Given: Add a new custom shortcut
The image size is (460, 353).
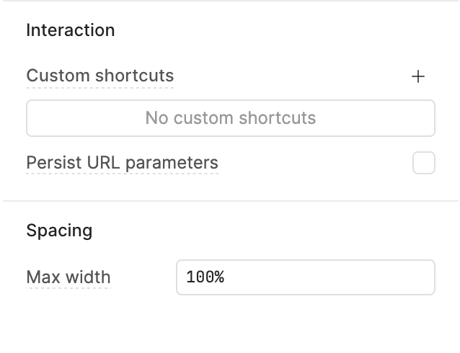Looking at the screenshot, I should tap(418, 76).
